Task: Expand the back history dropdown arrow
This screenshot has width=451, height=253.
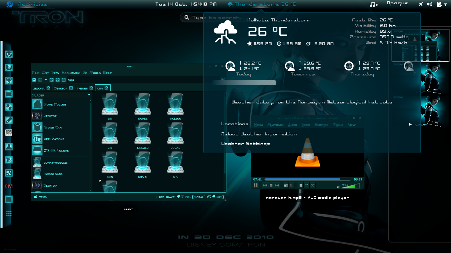Action: pyautogui.click(x=46, y=80)
